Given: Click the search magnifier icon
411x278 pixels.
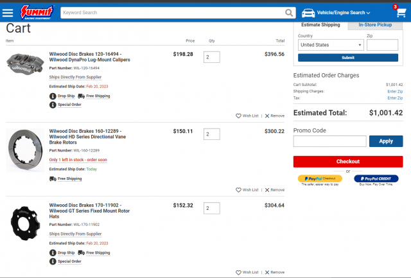Looking at the screenshot, I should click(289, 13).
